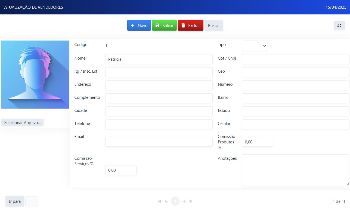Click the Novo button to add vendor
The height and width of the screenshot is (212, 350).
point(139,25)
